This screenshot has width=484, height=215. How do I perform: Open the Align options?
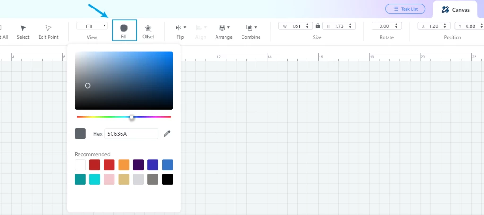[200, 32]
